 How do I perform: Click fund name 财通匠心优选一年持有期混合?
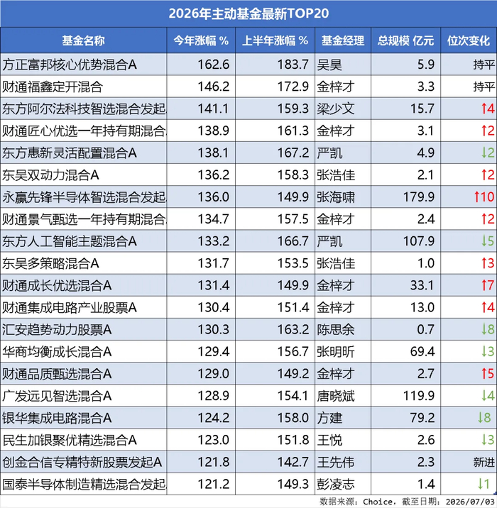84,131
